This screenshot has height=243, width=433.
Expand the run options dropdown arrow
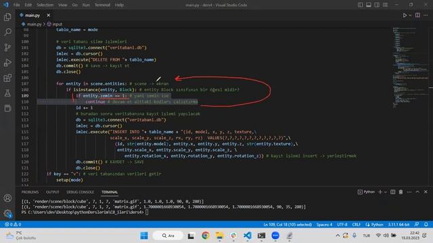click(410, 15)
